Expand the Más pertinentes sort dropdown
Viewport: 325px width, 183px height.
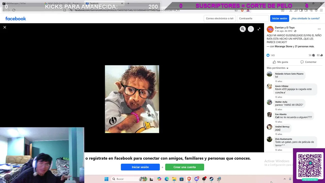click(x=278, y=68)
